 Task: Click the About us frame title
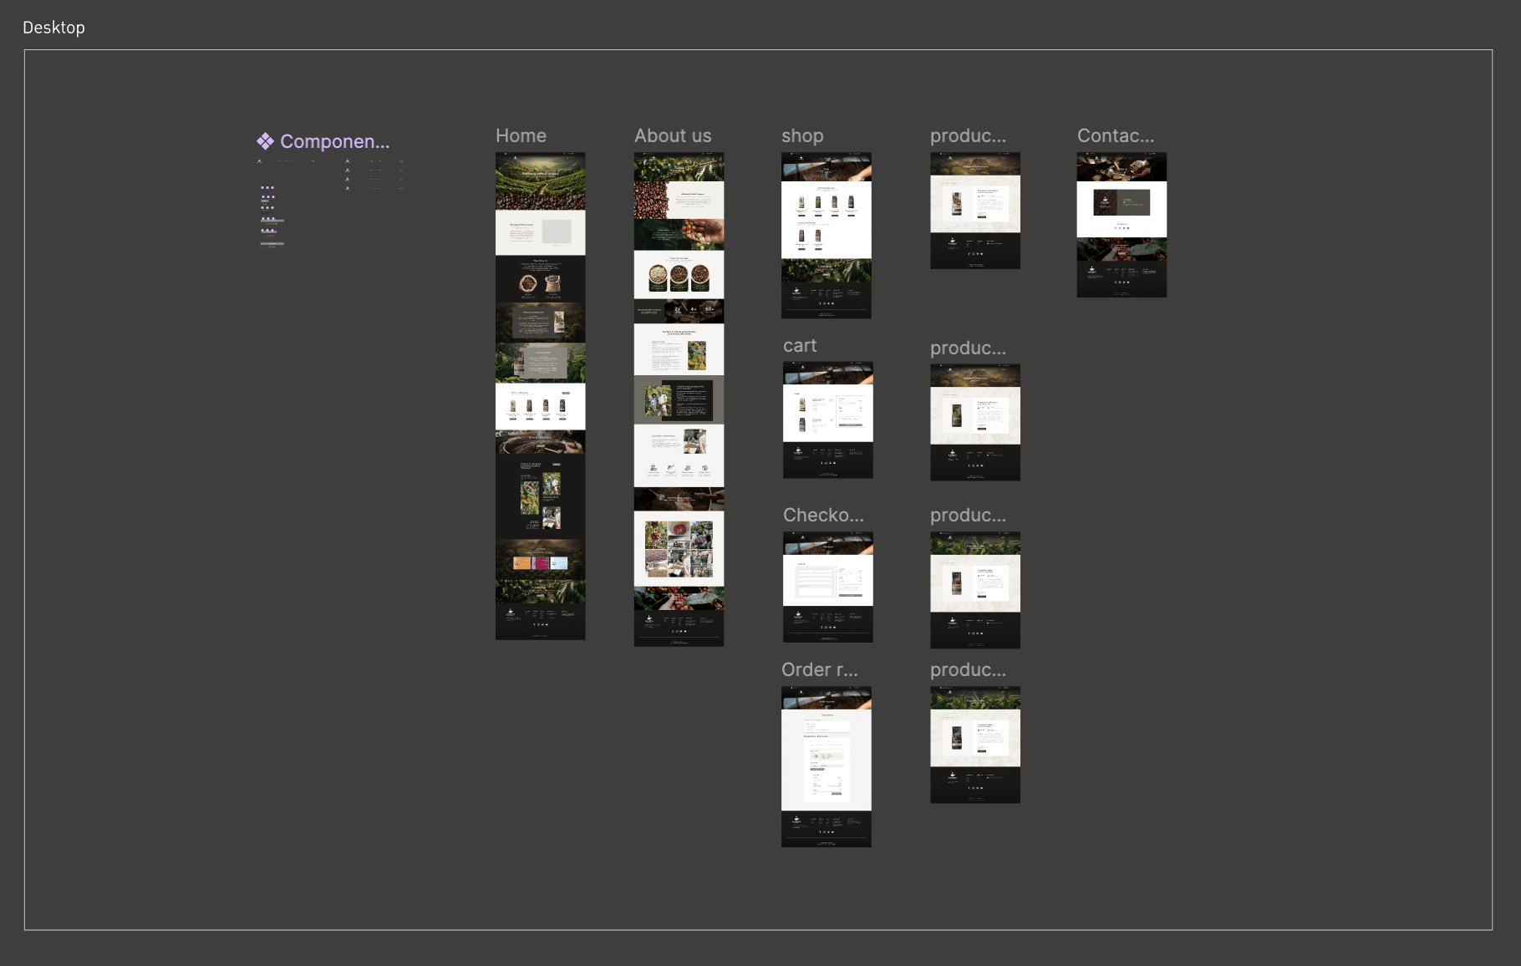(x=673, y=135)
